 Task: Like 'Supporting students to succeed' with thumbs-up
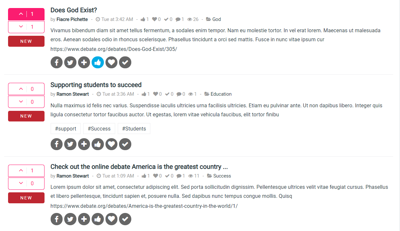(98, 144)
